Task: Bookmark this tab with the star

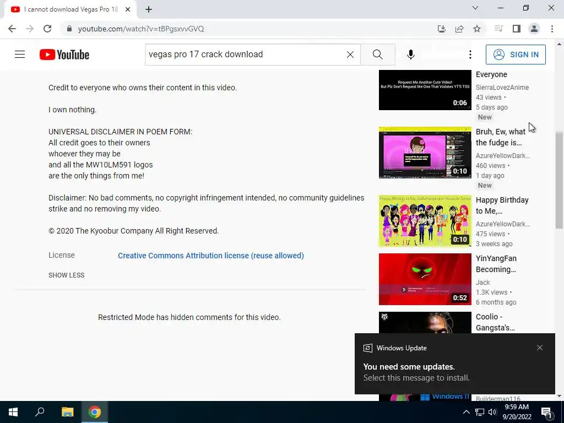Action: click(x=477, y=29)
